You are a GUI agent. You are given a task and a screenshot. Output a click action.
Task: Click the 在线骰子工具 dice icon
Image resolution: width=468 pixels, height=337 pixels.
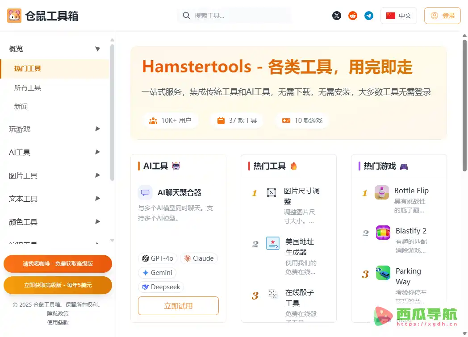(273, 294)
